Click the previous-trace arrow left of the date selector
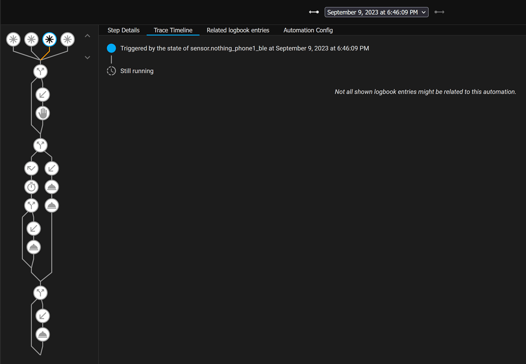Image resolution: width=526 pixels, height=364 pixels. click(x=313, y=12)
